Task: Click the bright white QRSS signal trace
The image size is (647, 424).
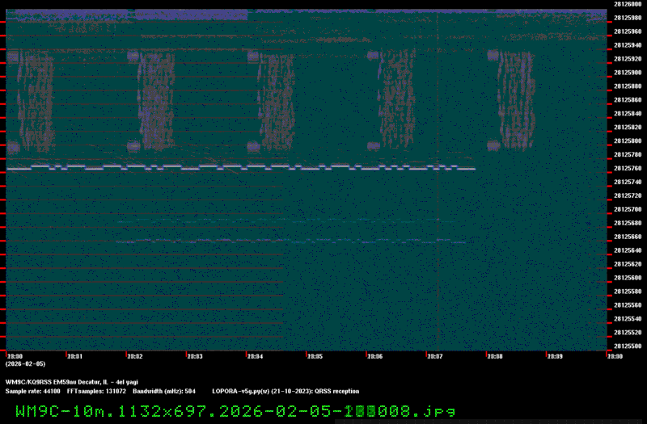Action: click(x=243, y=168)
